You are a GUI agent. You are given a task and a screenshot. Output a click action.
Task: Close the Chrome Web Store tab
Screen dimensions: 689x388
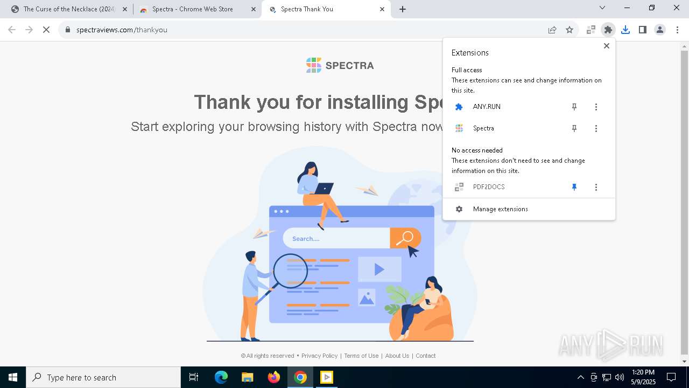pos(254,9)
